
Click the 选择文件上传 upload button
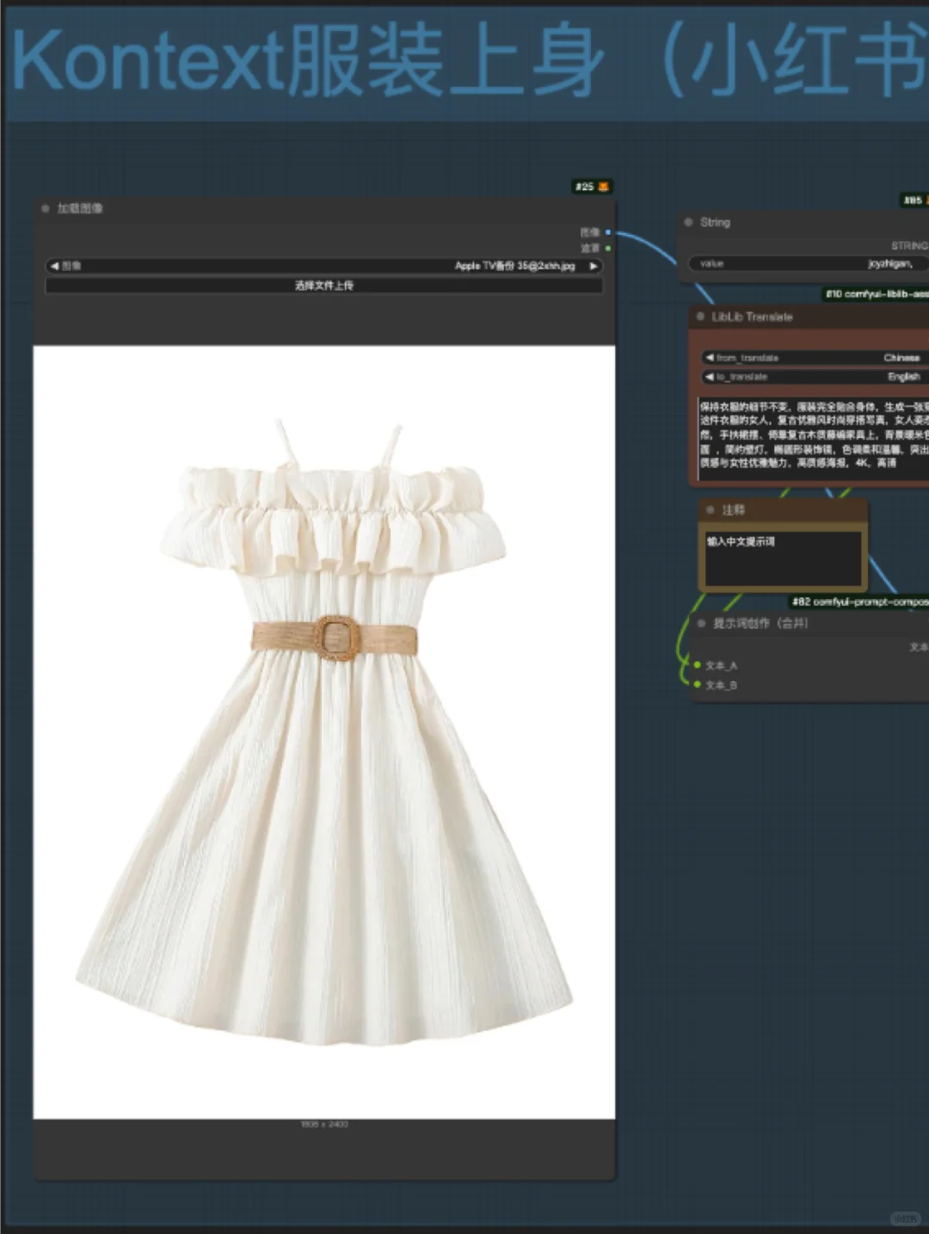(323, 285)
